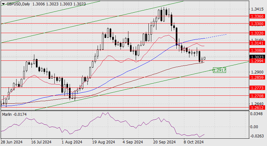Click the -0.0263 oscillator scale value
This screenshot has height=146, width=267.
(257, 136)
